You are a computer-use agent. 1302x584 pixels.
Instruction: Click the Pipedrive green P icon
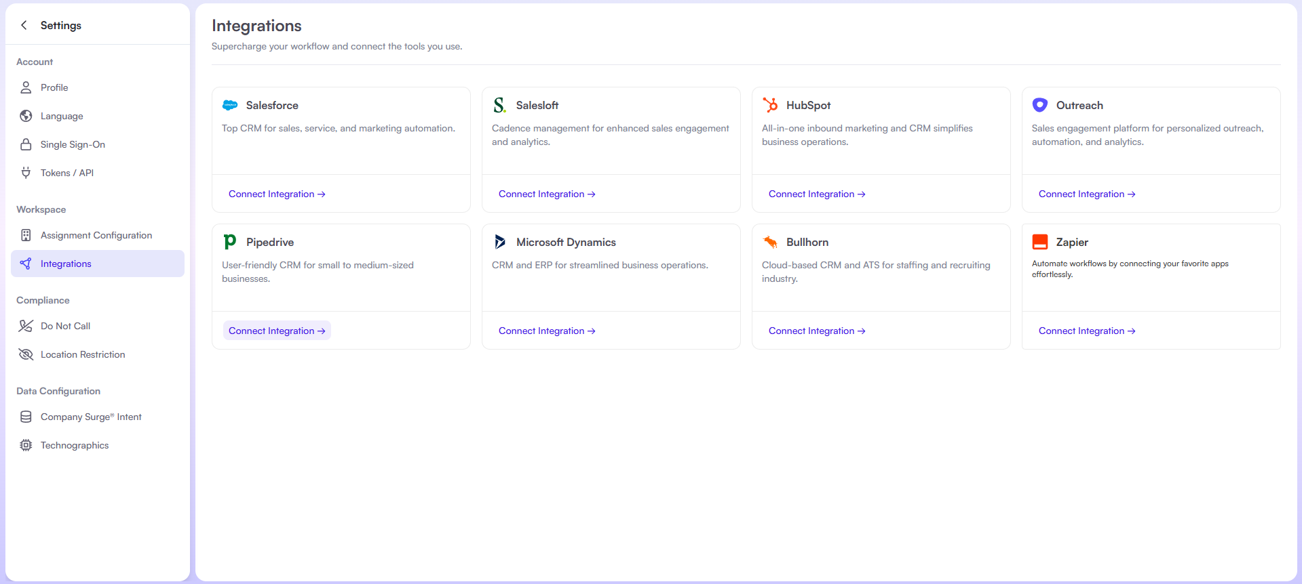tap(230, 242)
